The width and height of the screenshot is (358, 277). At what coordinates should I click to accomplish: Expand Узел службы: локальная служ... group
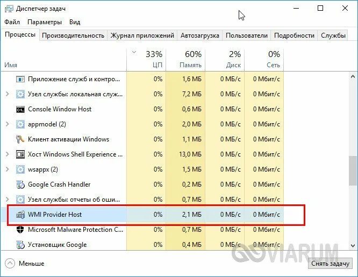pyautogui.click(x=8, y=94)
